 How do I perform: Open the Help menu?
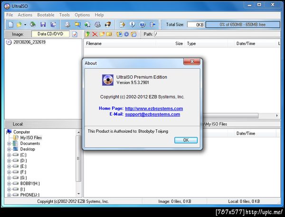[x=99, y=15]
